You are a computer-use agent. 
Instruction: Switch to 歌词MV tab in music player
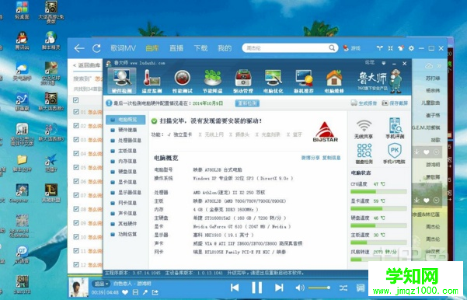(x=123, y=48)
